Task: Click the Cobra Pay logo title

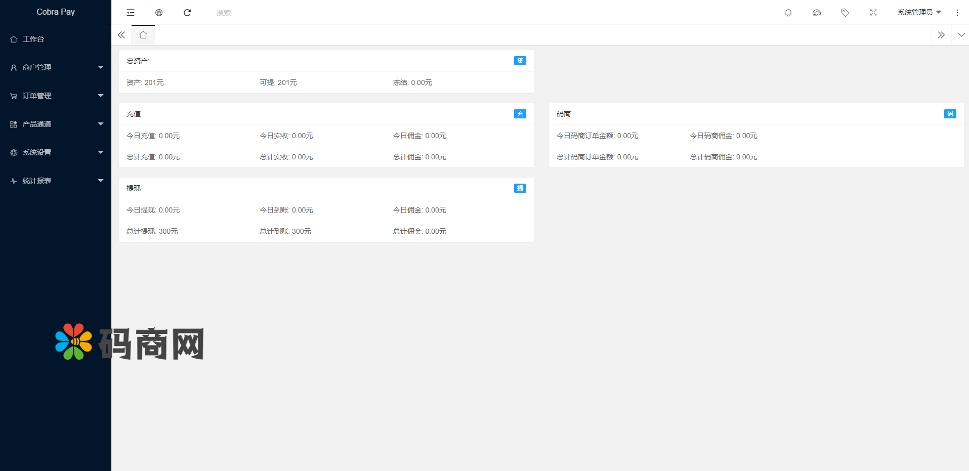Action: pos(56,12)
